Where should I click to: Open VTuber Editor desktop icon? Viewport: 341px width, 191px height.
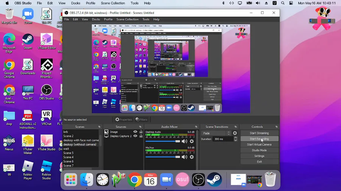tap(47, 42)
